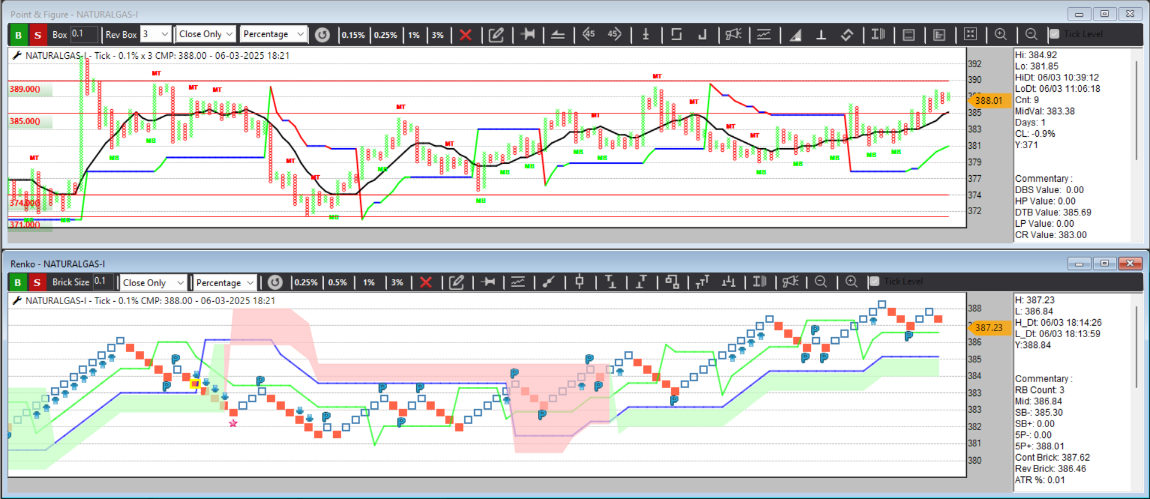Viewport: 1150px width, 499px height.
Task: Click the wrench settings icon on Point & Figure chart
Action: click(17, 55)
